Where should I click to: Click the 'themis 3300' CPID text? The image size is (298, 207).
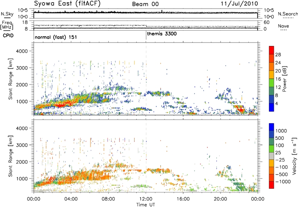(x=162, y=34)
